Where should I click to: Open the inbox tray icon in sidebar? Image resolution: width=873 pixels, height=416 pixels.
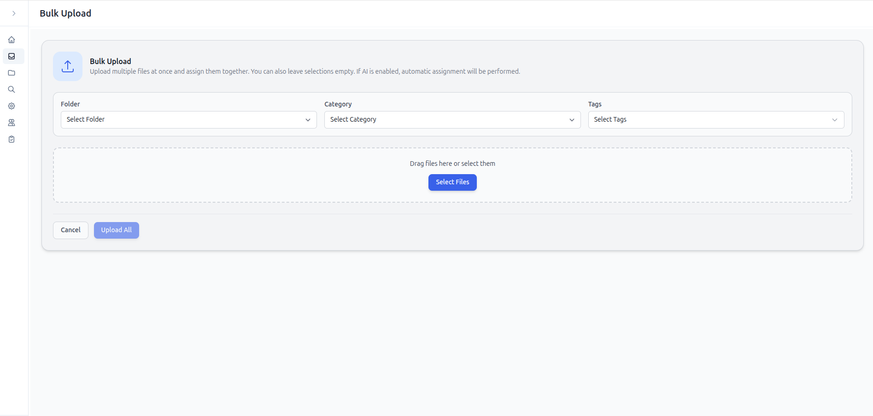click(12, 56)
